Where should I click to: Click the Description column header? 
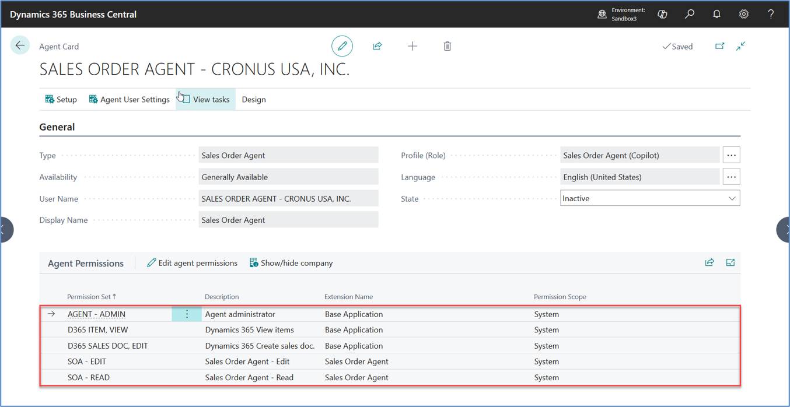pyautogui.click(x=222, y=297)
